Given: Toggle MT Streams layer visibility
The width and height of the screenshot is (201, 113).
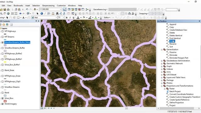Looking at the screenshot, I should click(x=3, y=37).
